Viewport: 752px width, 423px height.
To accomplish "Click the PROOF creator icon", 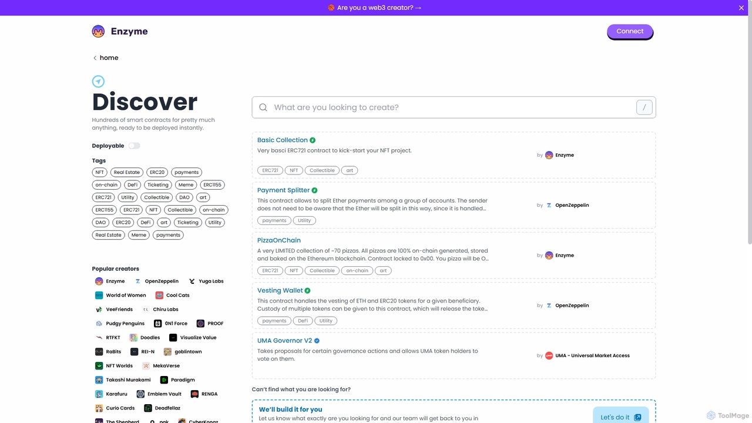I will tap(200, 324).
